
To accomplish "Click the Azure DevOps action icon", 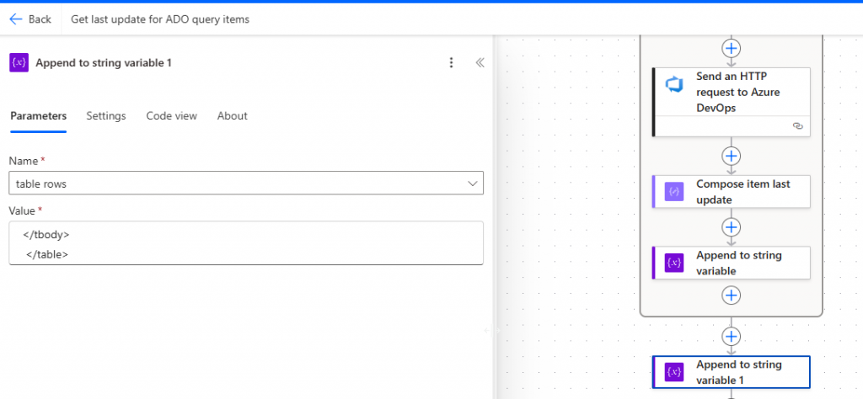I will (x=674, y=85).
